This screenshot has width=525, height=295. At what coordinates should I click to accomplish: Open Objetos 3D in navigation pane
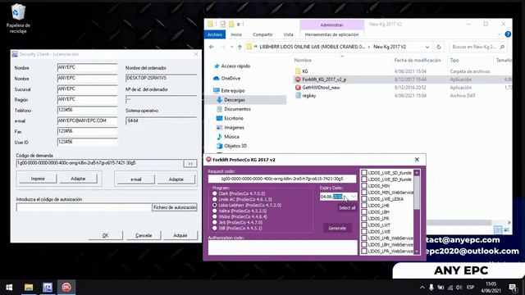coord(235,146)
